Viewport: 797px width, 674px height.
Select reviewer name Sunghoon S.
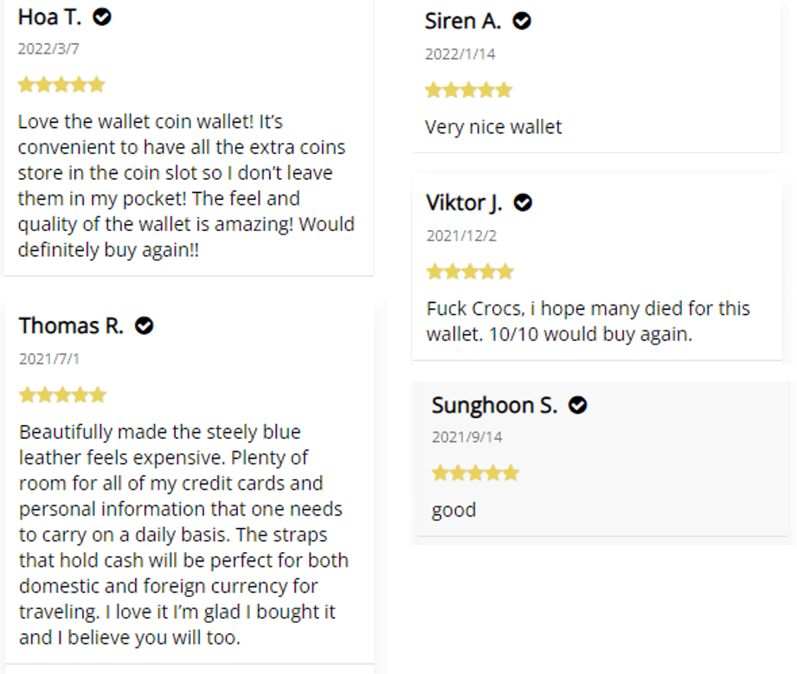[x=494, y=405]
